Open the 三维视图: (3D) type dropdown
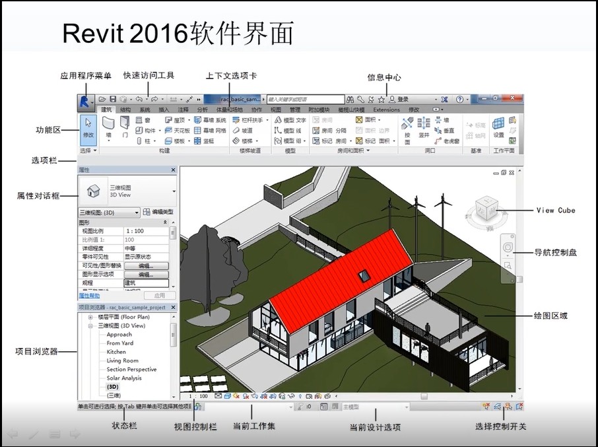This screenshot has height=447, width=598. (109, 213)
